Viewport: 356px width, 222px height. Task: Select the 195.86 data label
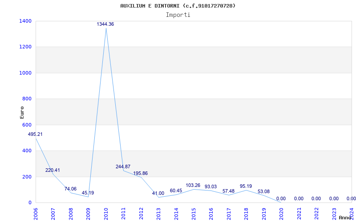coord(140,173)
